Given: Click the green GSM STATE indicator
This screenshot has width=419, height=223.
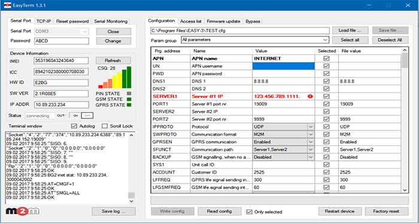Looking at the screenshot, I should click(129, 99).
